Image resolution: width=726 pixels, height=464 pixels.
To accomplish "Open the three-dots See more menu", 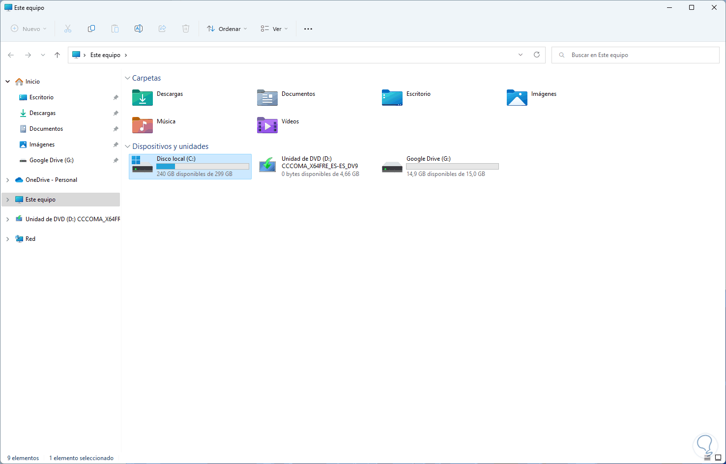I will (308, 29).
